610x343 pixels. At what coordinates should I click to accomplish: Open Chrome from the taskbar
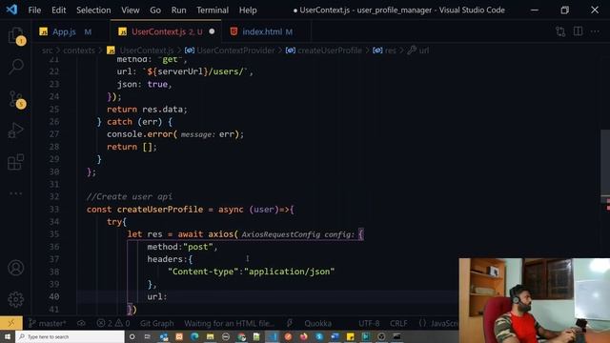[x=241, y=336]
